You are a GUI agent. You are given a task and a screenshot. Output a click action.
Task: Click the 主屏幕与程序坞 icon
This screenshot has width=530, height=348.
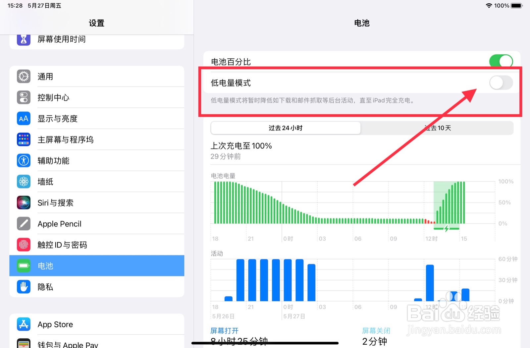23,140
